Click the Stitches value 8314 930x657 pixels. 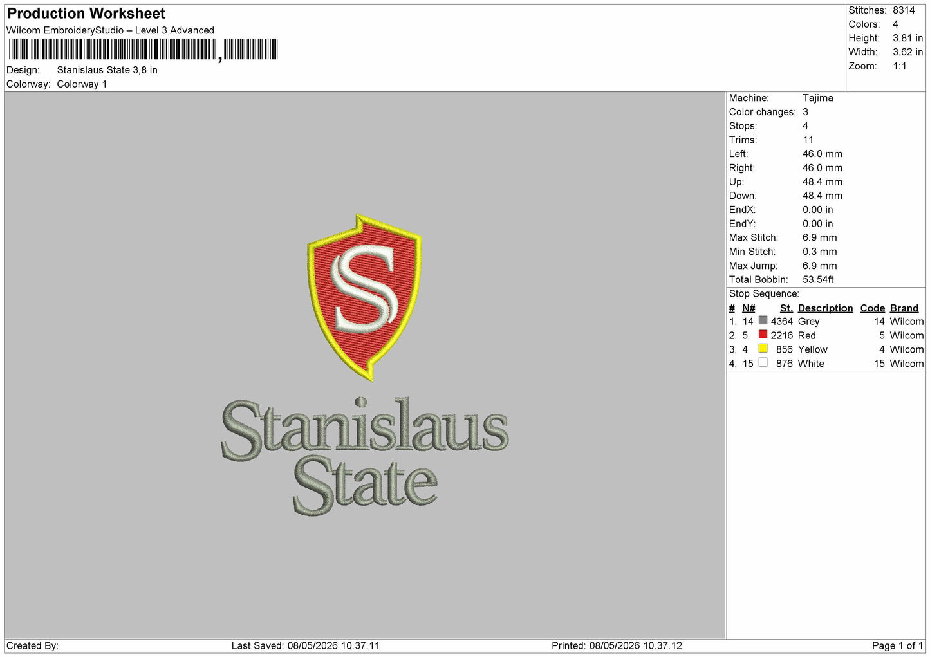coord(904,10)
